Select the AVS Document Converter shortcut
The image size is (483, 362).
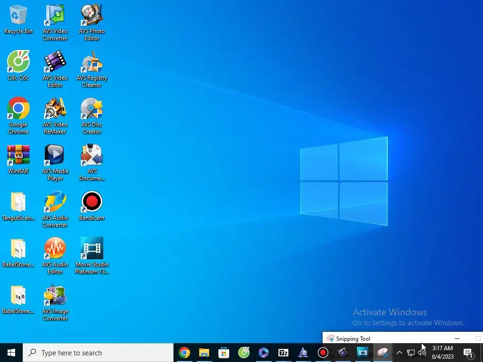click(x=92, y=163)
